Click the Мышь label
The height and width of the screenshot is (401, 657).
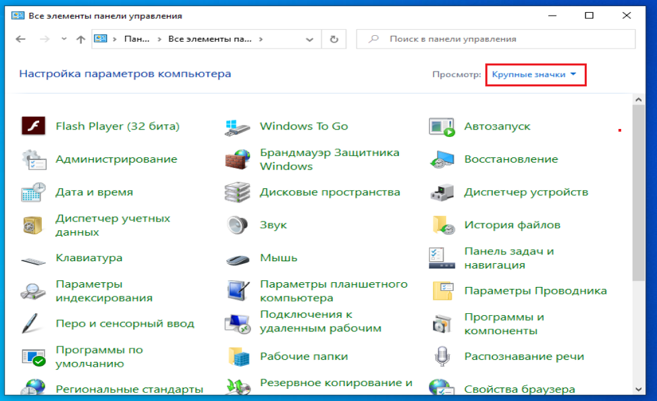tap(279, 258)
